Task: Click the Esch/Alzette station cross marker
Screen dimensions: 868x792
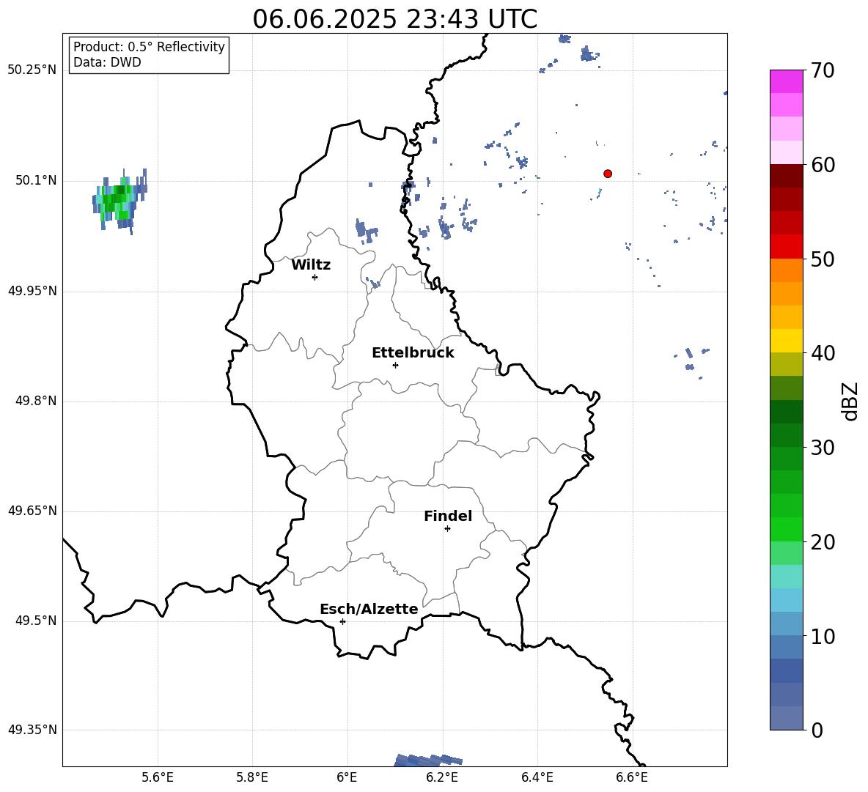Action: click(342, 621)
